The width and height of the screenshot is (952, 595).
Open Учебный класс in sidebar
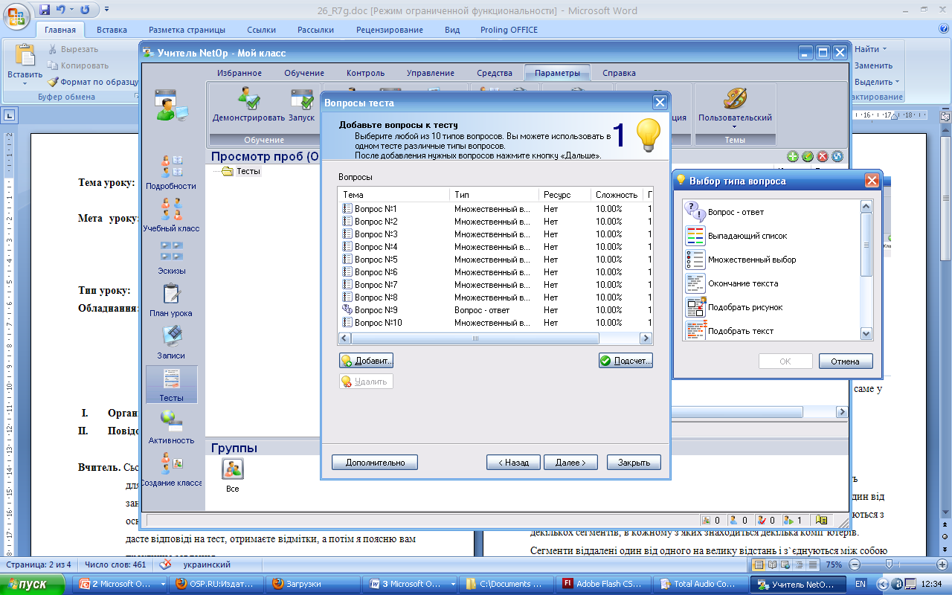(171, 215)
